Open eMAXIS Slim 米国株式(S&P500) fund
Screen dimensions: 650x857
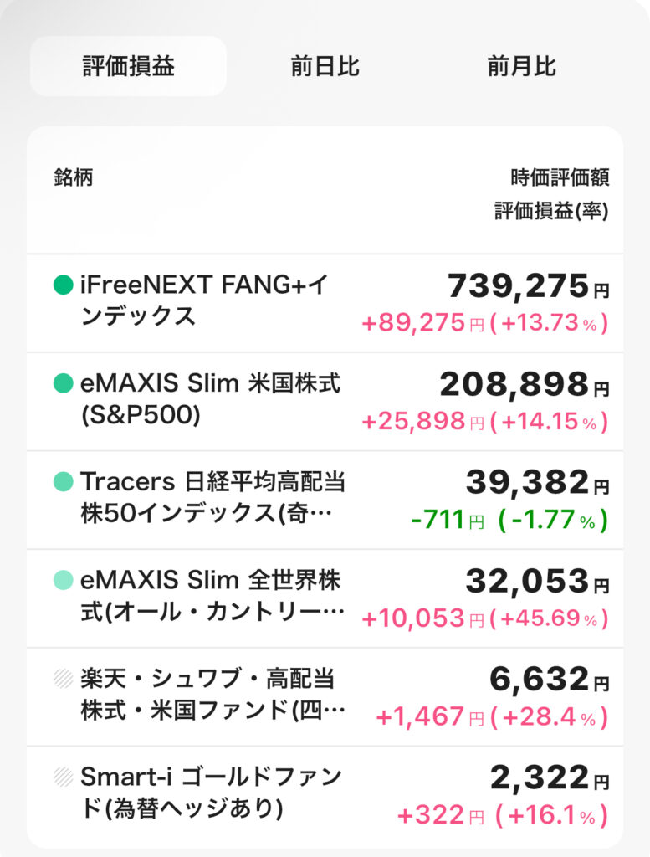(325, 402)
